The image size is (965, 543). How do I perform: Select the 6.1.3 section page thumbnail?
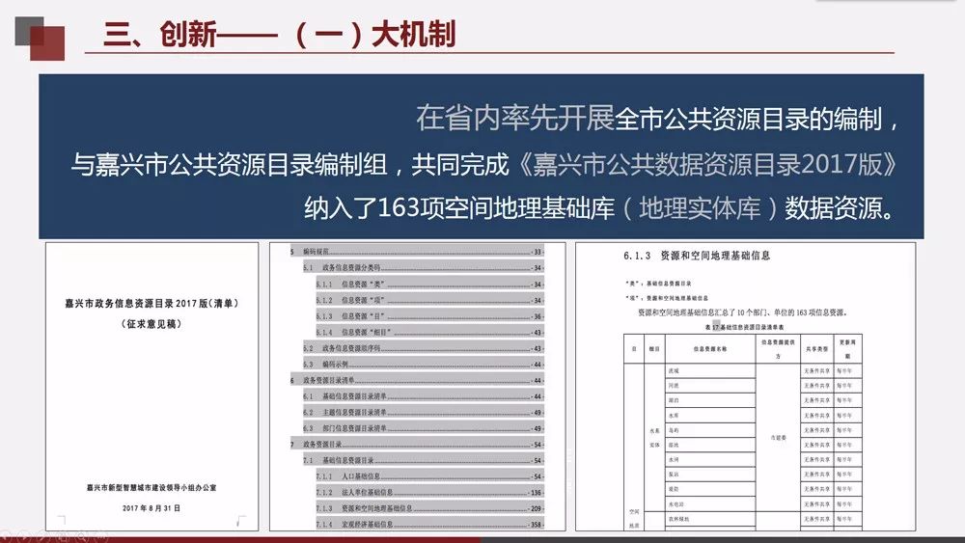tap(745, 386)
